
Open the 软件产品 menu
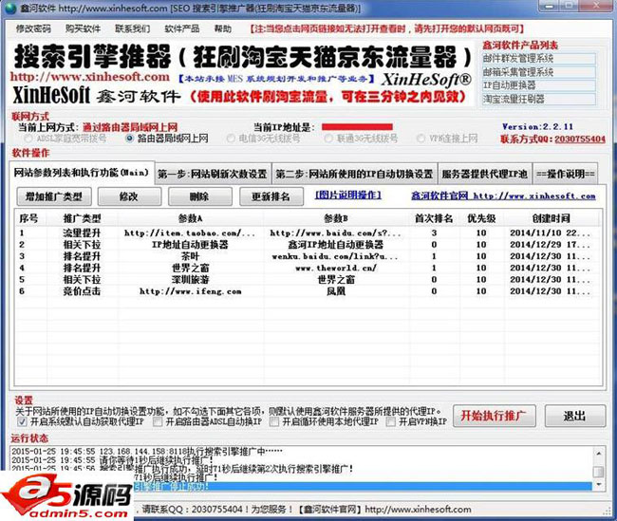coord(182,28)
